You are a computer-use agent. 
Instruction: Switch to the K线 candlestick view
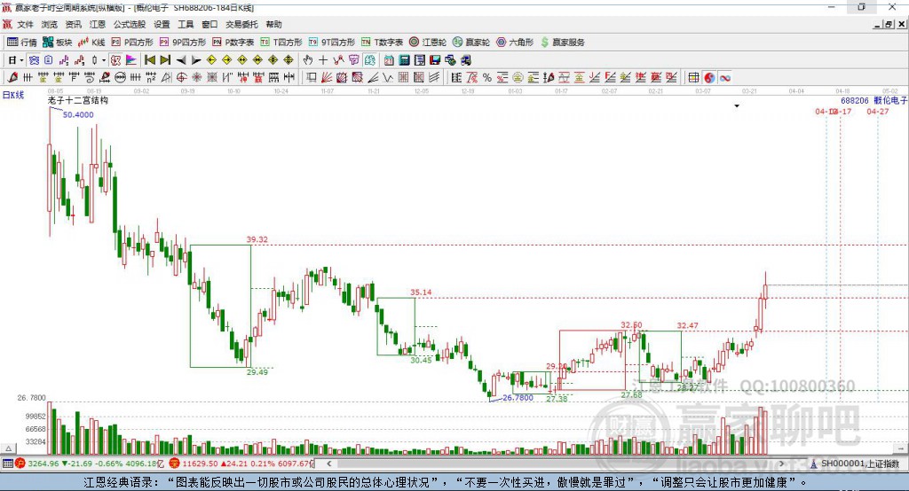[x=91, y=43]
